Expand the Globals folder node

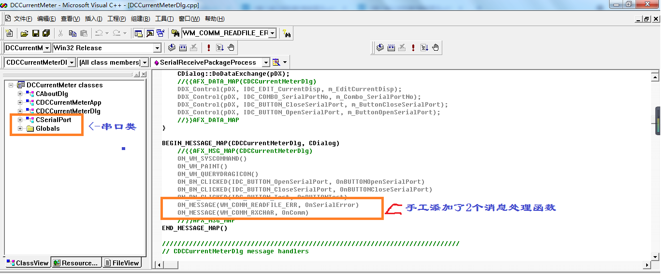[x=20, y=128]
